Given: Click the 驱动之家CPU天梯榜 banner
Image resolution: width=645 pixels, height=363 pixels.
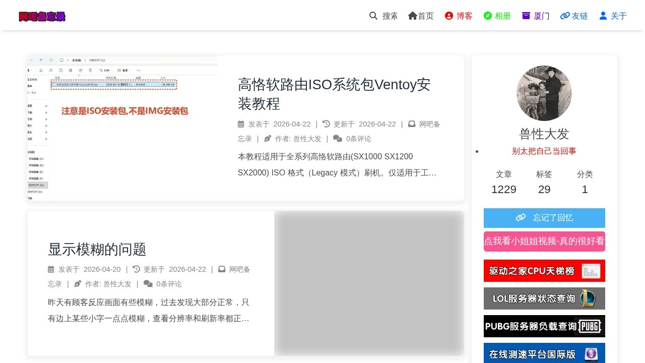Looking at the screenshot, I should [544, 271].
